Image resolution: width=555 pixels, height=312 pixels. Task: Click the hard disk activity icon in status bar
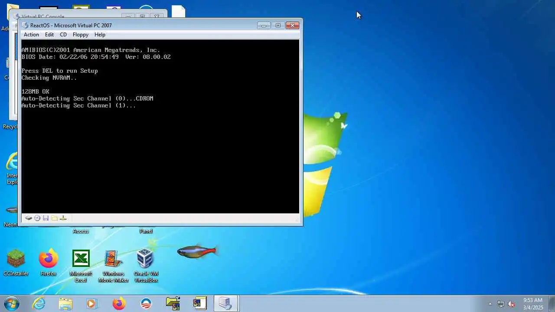click(x=29, y=218)
